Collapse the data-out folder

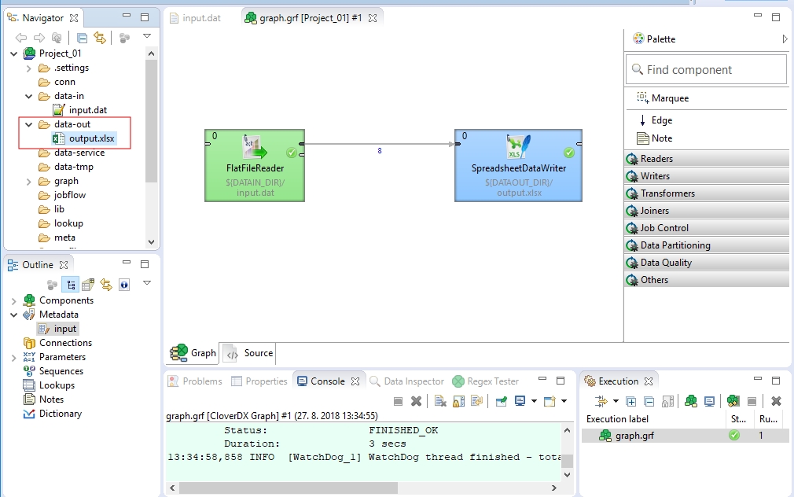[29, 124]
